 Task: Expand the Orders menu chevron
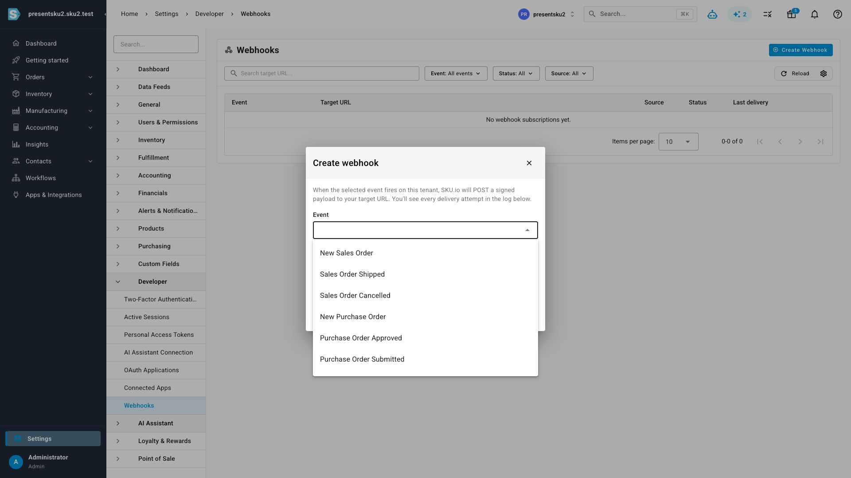(90, 77)
